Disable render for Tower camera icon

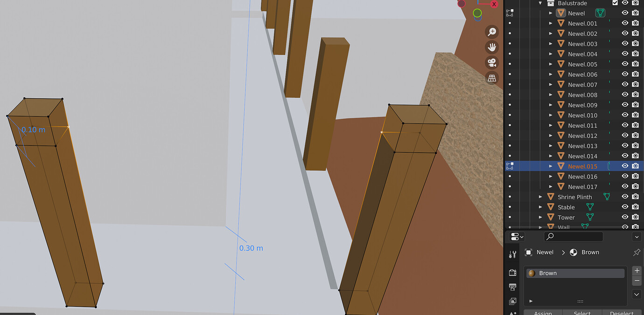tap(635, 217)
